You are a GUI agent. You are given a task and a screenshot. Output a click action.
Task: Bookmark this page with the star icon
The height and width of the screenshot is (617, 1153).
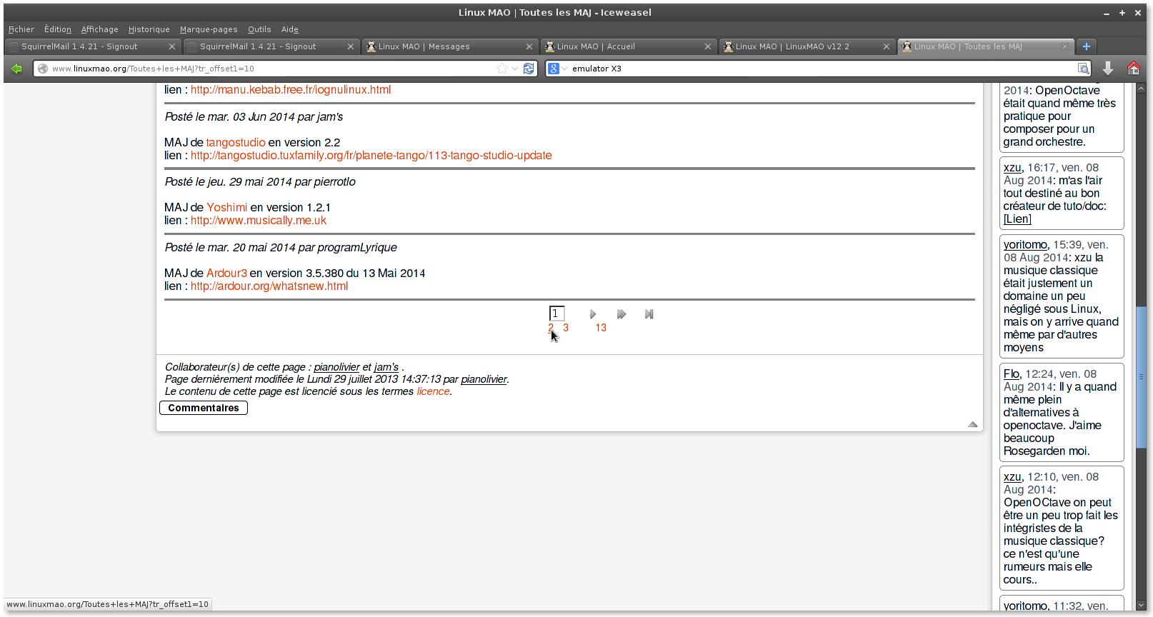[x=502, y=69]
